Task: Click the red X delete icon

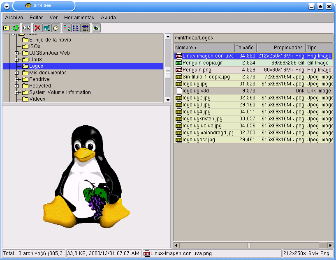Action: [37, 28]
